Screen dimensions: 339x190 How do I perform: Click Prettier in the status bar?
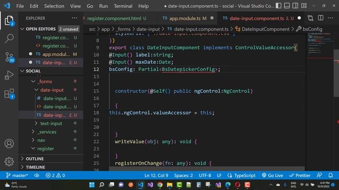tap(300, 175)
